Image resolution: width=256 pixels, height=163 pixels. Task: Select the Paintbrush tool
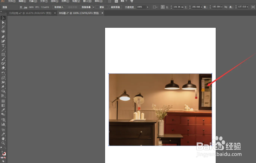pos(3,59)
